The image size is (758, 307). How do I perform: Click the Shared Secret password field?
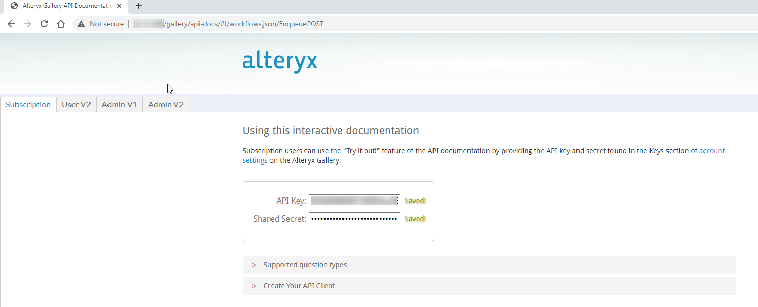coord(354,219)
